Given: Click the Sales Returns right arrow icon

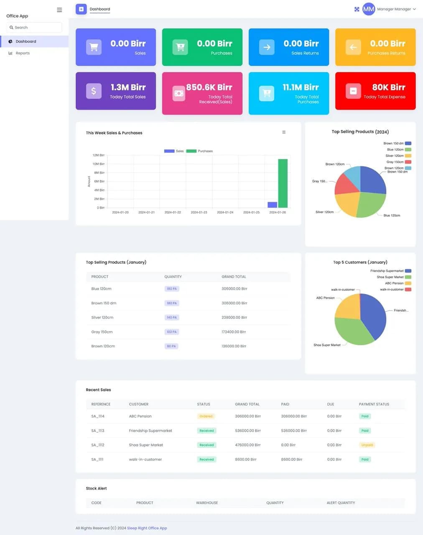Looking at the screenshot, I should [x=267, y=47].
